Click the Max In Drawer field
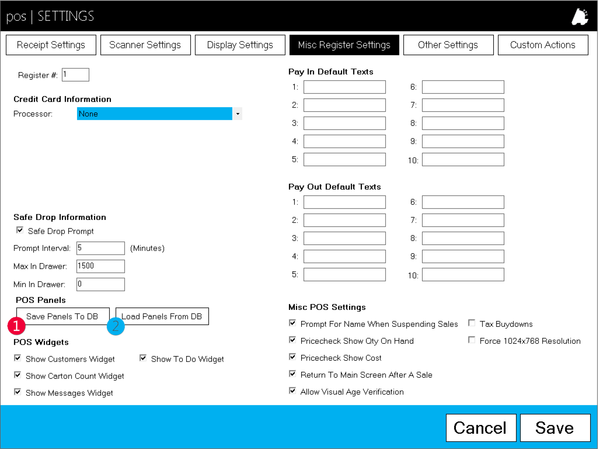Image resolution: width=598 pixels, height=449 pixels. [100, 266]
